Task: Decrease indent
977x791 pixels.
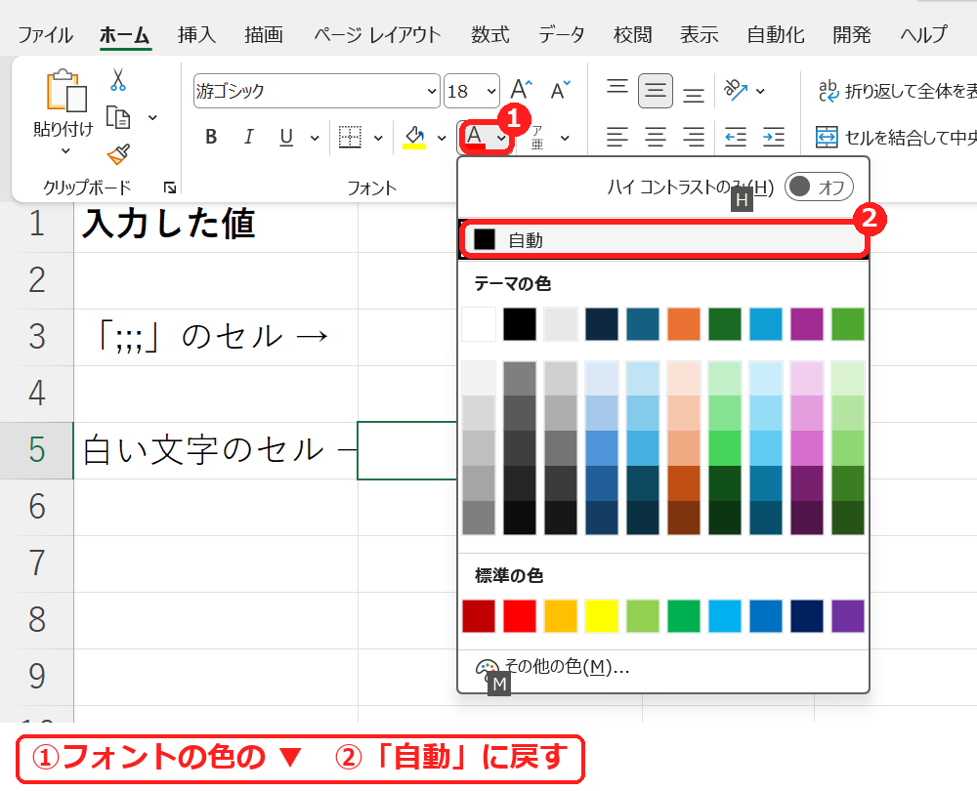Action: [736, 137]
